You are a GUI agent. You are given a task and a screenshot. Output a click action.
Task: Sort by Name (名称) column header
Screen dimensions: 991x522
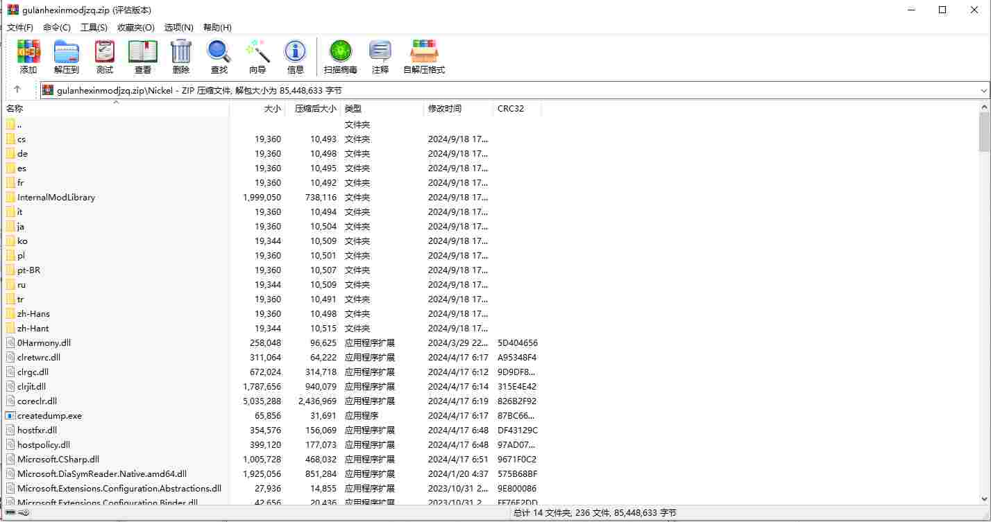(117, 108)
